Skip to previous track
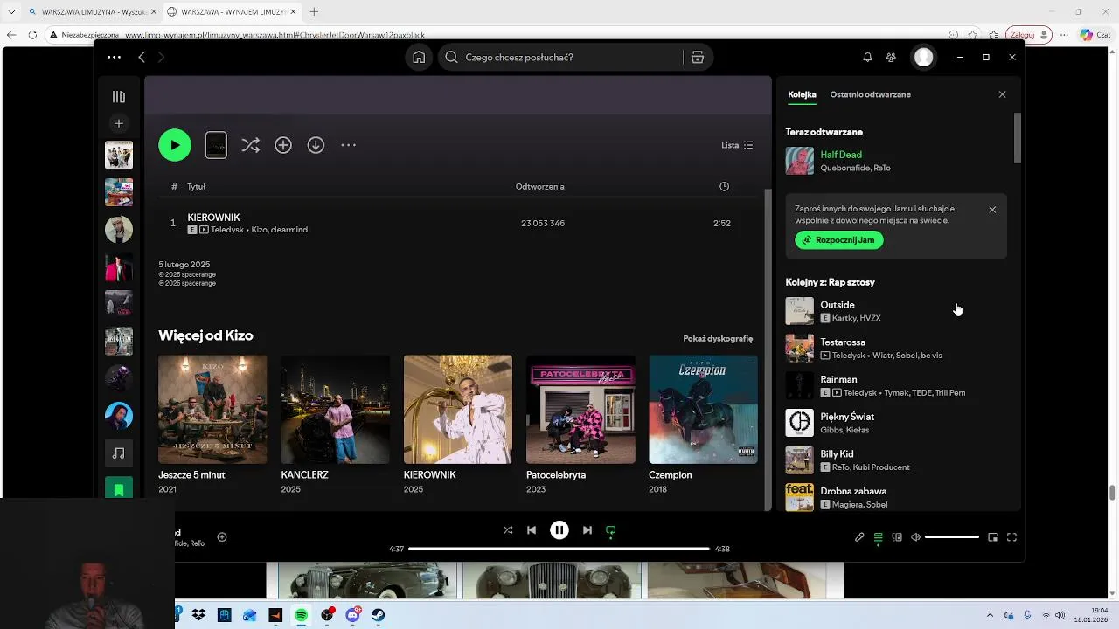1119x629 pixels. (x=532, y=530)
